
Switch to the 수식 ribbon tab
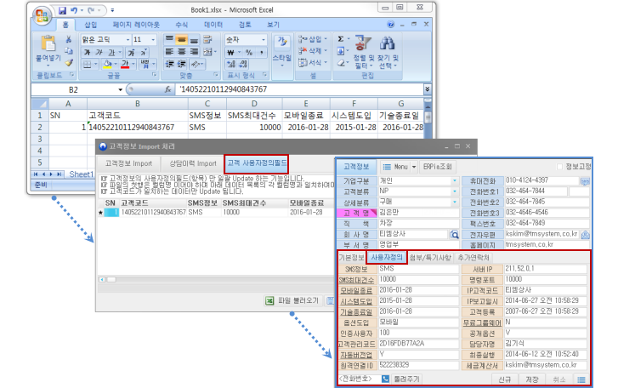click(181, 25)
